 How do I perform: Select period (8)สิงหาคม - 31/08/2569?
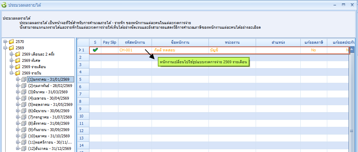point(50,123)
